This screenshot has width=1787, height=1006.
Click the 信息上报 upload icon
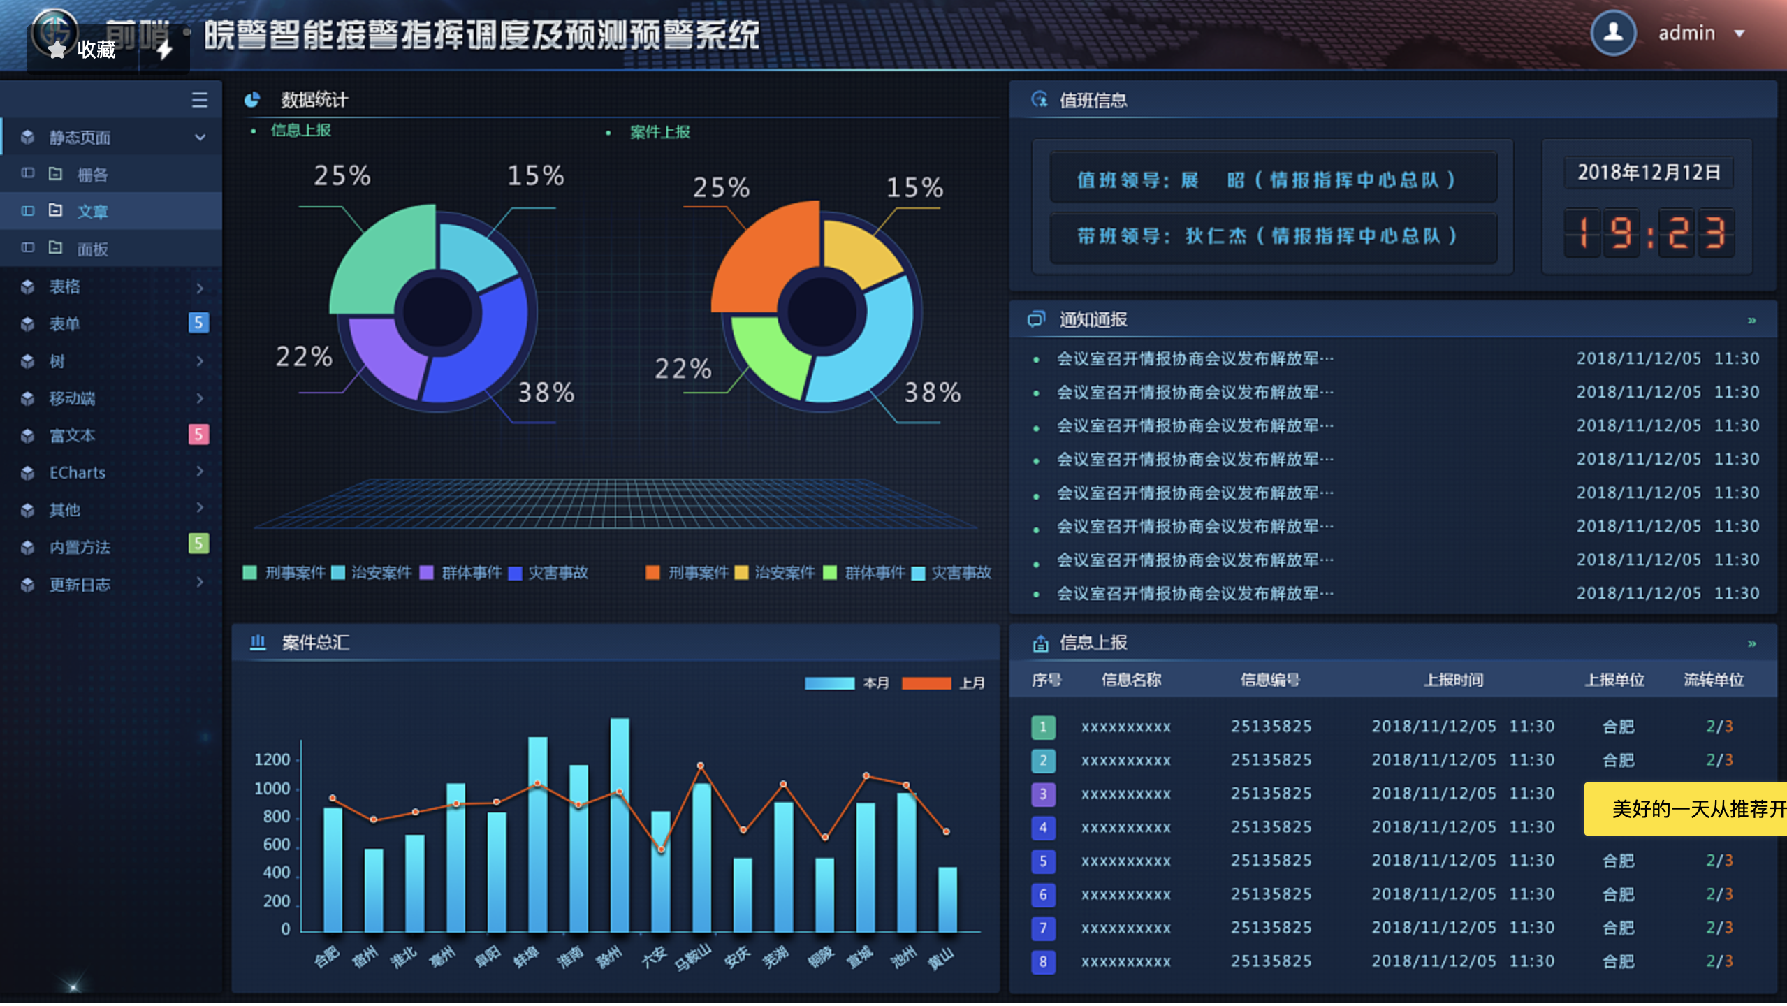pos(1040,643)
